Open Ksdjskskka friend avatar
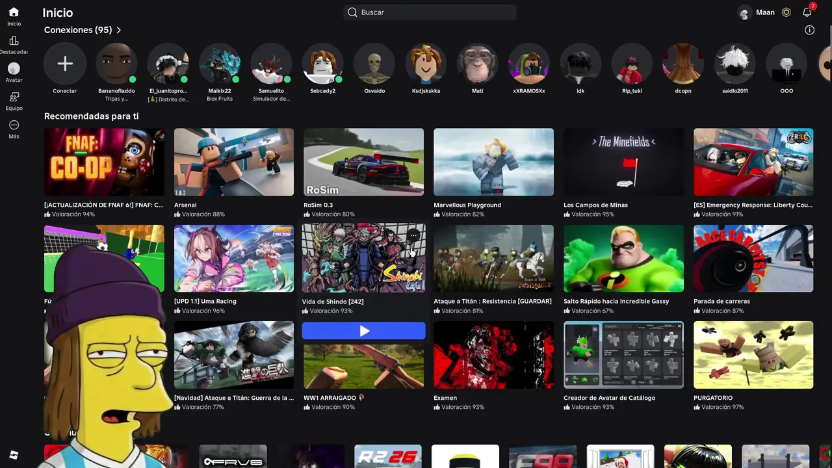 click(426, 64)
